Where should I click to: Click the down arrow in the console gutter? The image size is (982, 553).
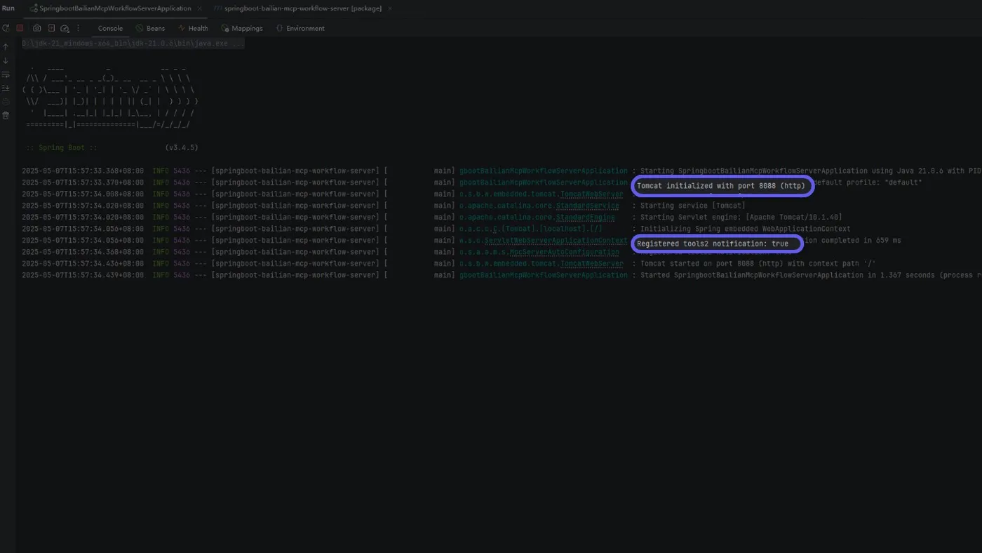pos(6,61)
